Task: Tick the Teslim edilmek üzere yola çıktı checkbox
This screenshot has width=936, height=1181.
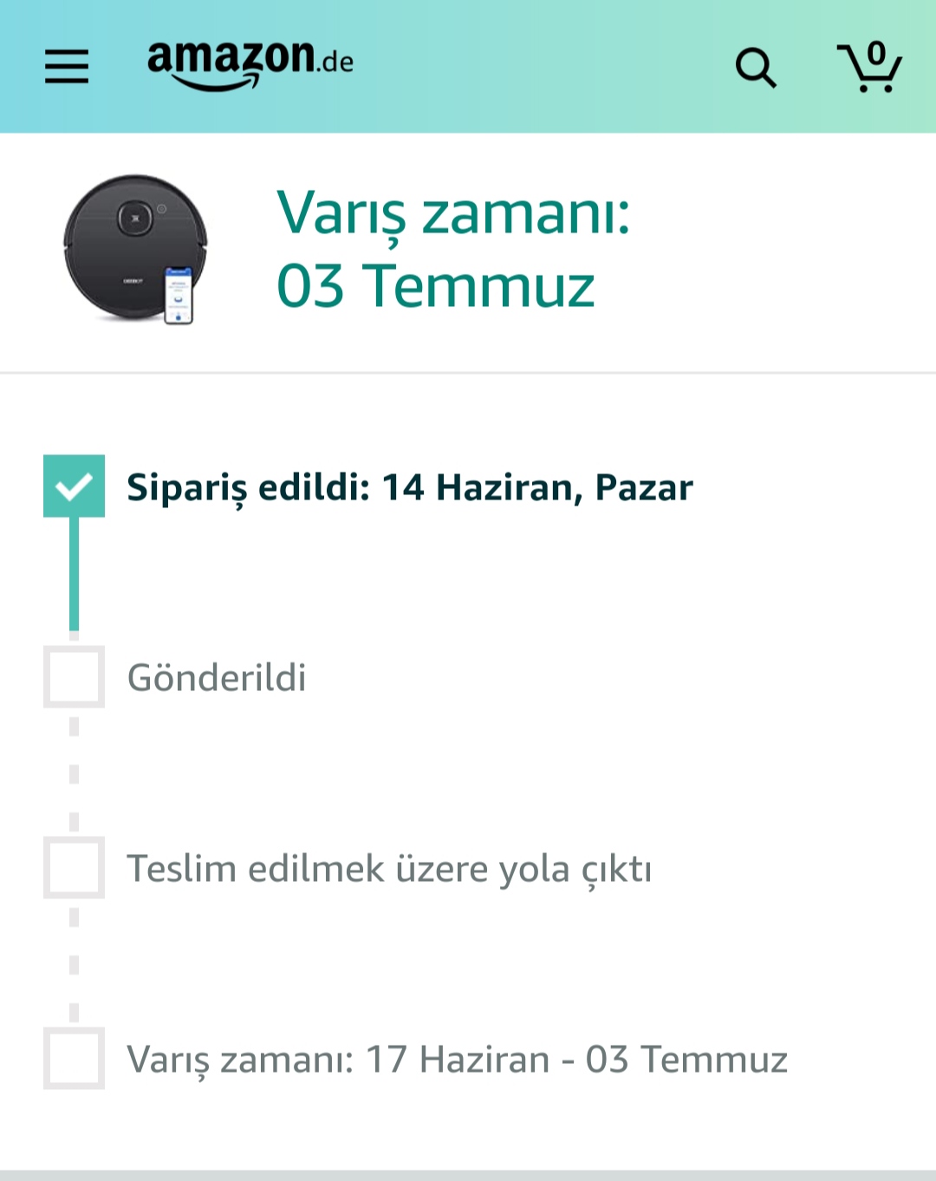Action: click(75, 867)
